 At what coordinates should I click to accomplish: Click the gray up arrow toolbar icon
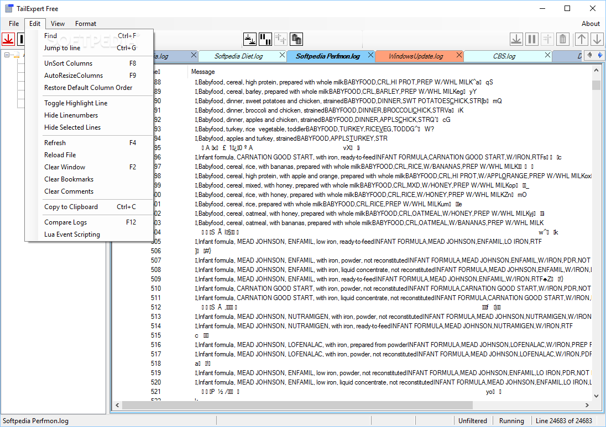click(x=582, y=39)
